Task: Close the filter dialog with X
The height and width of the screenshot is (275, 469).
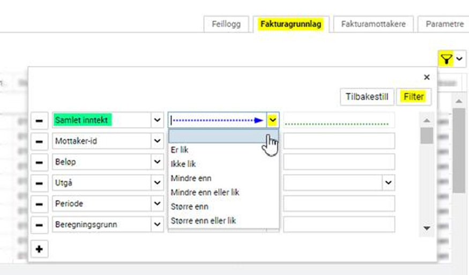Action: click(x=427, y=77)
